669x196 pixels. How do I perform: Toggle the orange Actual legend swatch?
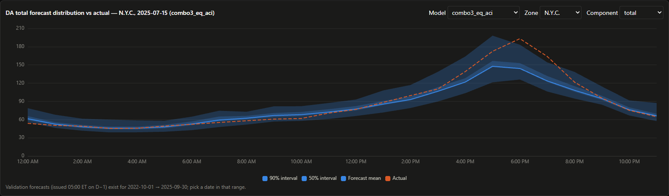point(388,178)
